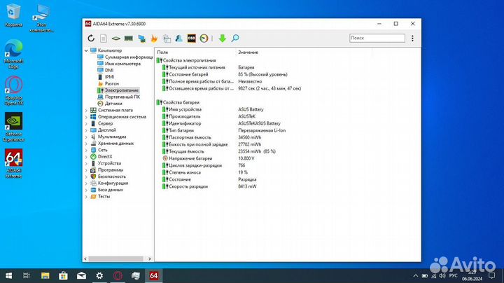Select the Циклов зарядки-разрядки row
504x283 pixels.
[x=204, y=165]
